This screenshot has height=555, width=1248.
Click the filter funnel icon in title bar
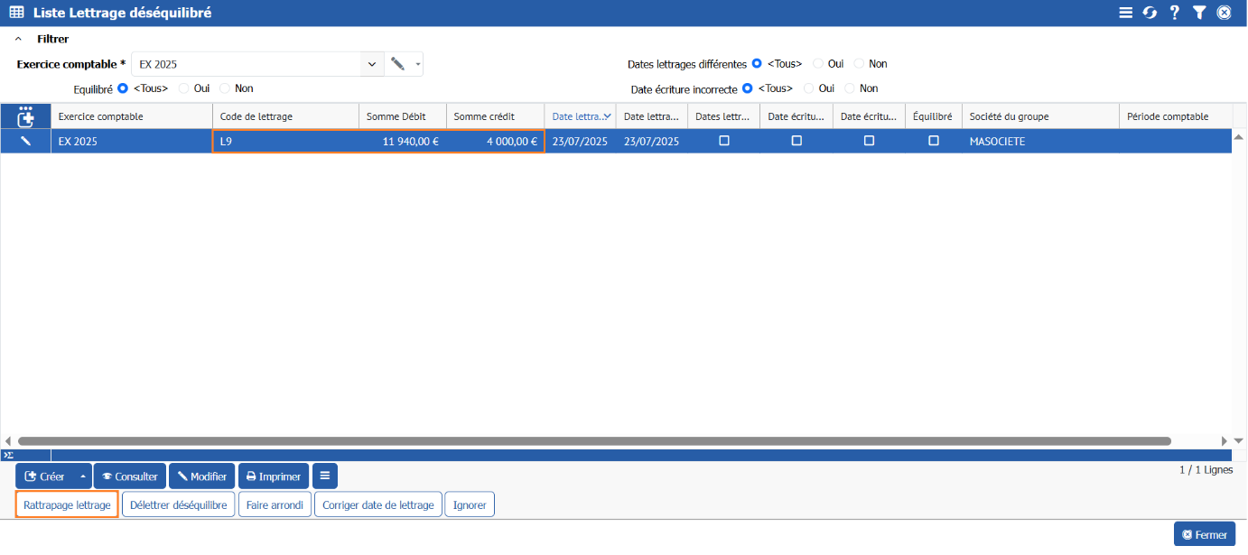(x=1198, y=13)
